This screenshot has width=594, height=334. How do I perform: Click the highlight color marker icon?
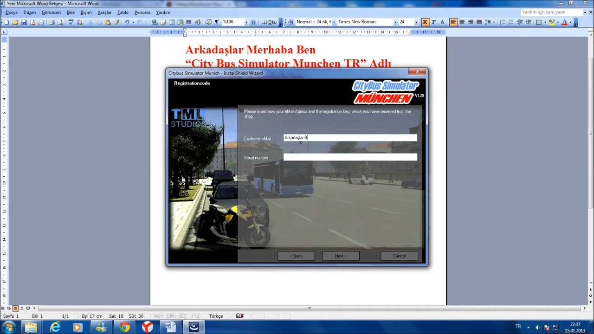(x=551, y=22)
